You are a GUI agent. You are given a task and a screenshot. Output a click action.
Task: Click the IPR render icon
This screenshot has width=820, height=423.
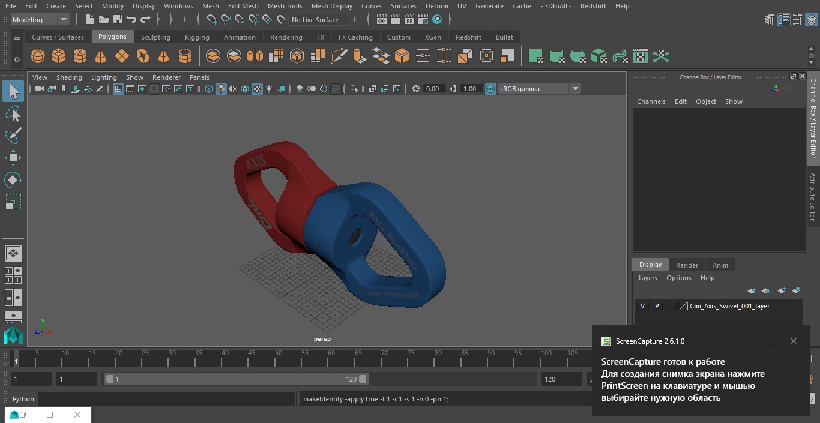point(409,20)
